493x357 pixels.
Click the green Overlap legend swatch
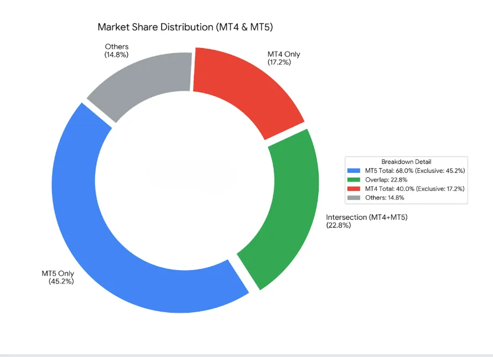coord(354,180)
